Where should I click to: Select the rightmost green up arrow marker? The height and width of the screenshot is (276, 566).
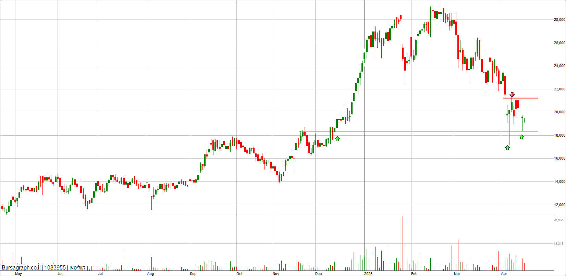coord(522,137)
